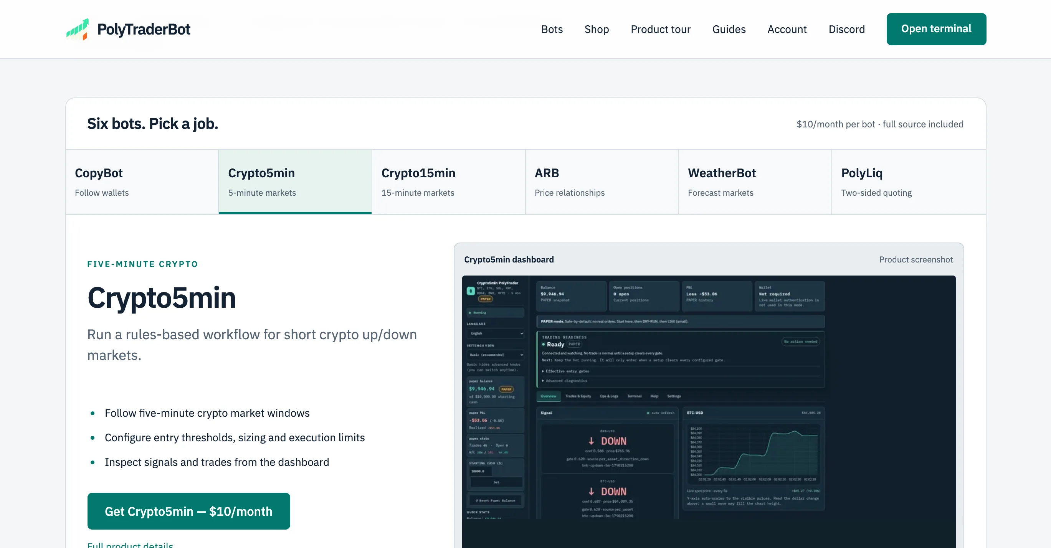
Task: Click the large Crypto5min product heading
Action: tap(162, 298)
